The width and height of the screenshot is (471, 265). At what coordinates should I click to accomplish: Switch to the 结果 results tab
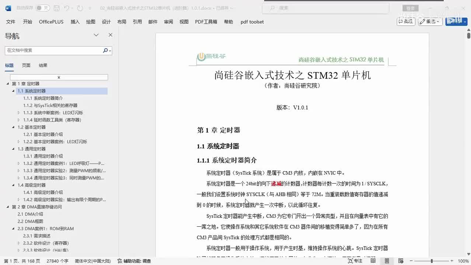click(x=43, y=66)
